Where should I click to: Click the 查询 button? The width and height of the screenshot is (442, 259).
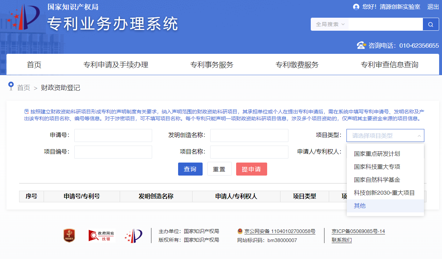tap(190, 169)
